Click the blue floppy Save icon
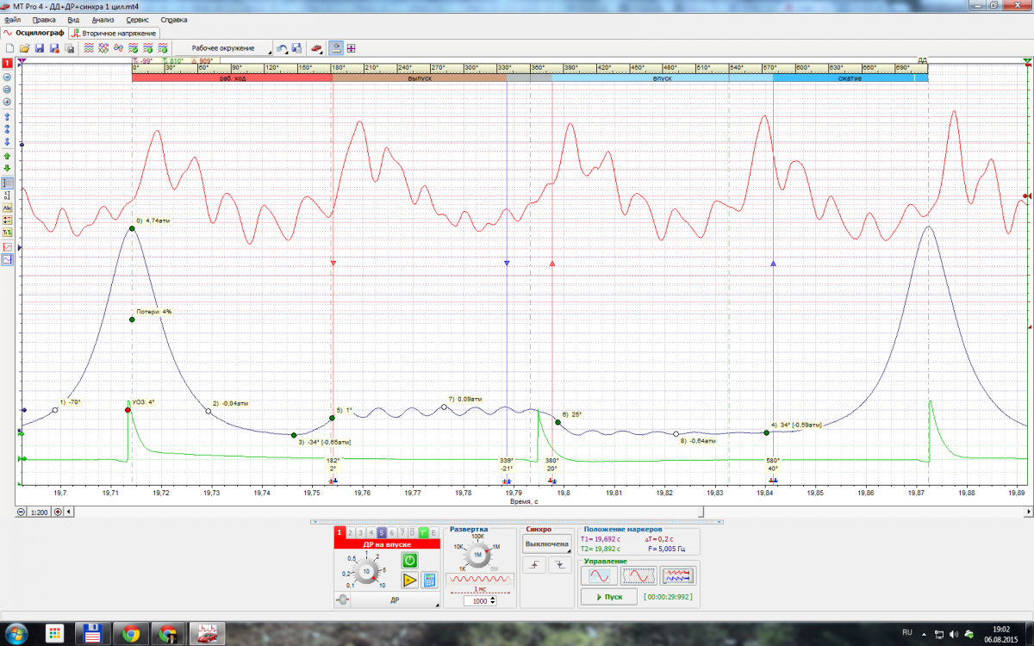Viewport: 1034px width, 646px height. tap(40, 48)
